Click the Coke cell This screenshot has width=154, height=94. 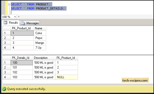pyautogui.click(x=40, y=33)
